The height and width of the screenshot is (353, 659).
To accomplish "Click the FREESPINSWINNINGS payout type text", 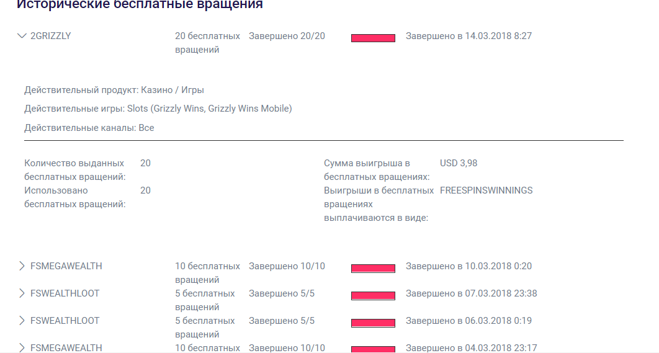I will coord(486,190).
